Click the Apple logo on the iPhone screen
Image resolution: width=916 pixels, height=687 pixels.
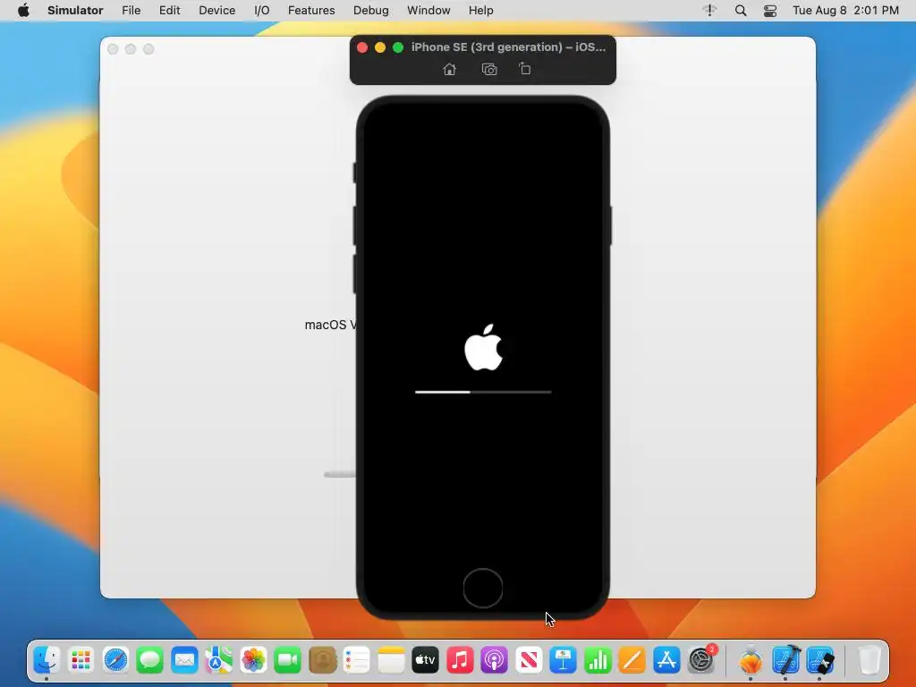483,348
